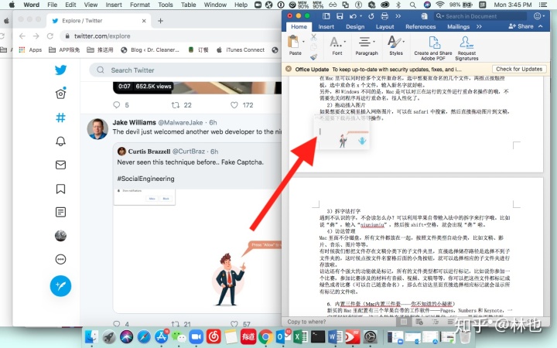This screenshot has height=348, width=557.
Task: Play the video showing 0:07 duration
Action: click(197, 87)
